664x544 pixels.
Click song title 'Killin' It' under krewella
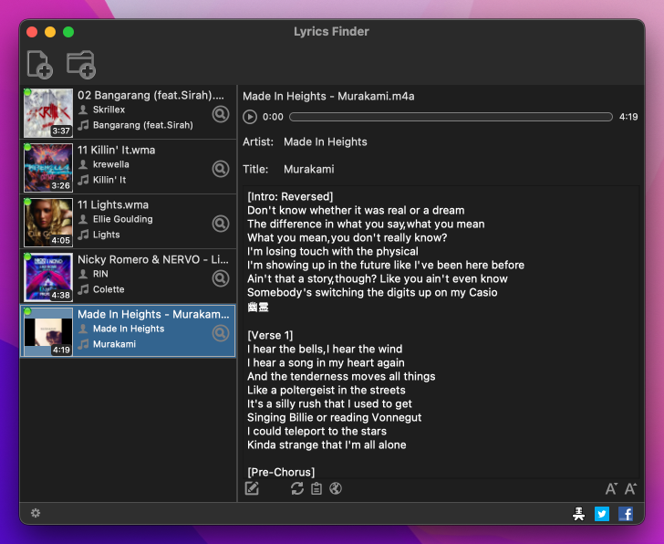point(109,180)
